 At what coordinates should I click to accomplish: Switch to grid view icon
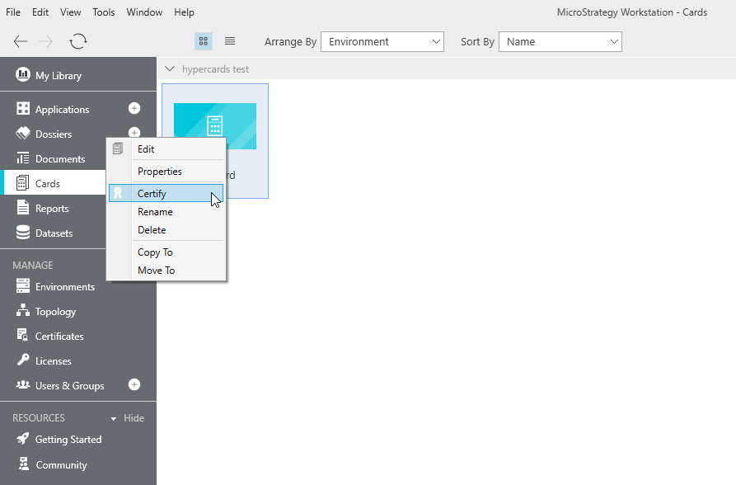[204, 41]
